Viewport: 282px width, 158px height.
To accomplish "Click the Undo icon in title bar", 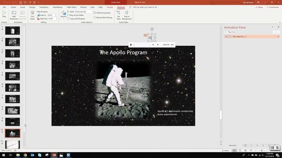I will (x=25, y=3).
